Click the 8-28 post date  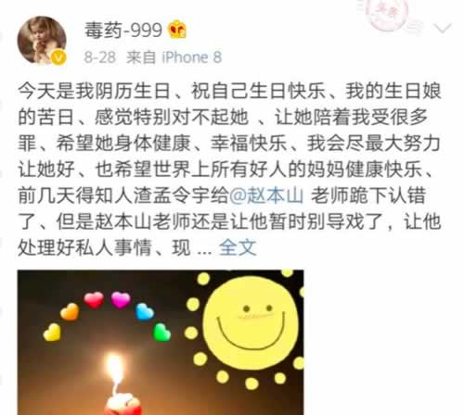[x=100, y=57]
